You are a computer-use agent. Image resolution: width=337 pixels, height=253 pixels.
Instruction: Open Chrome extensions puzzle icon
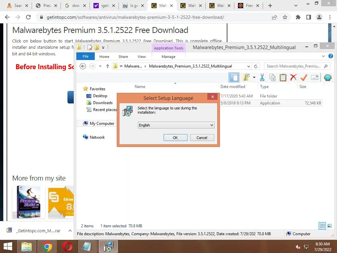coord(298,17)
